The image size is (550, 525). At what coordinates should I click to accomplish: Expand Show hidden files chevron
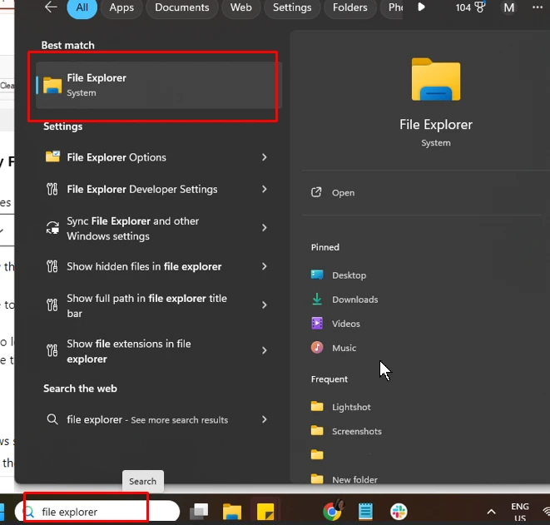[x=264, y=266]
